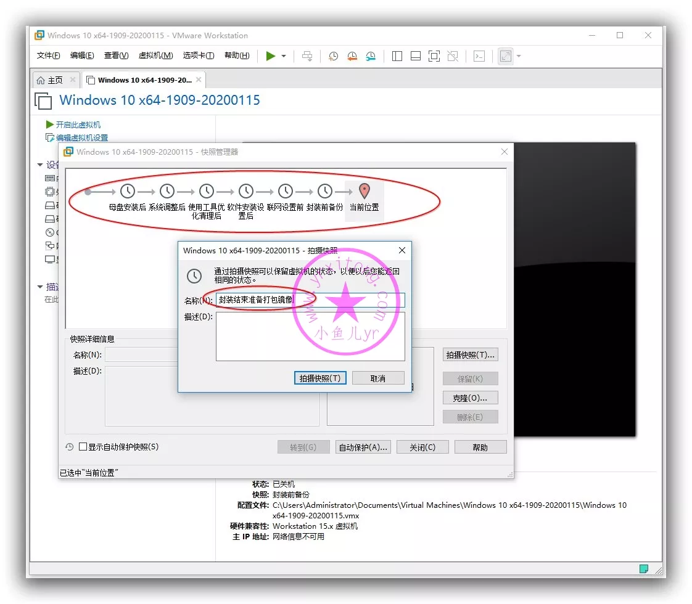Select the 当前位置 marker in snapshot timeline

click(365, 192)
